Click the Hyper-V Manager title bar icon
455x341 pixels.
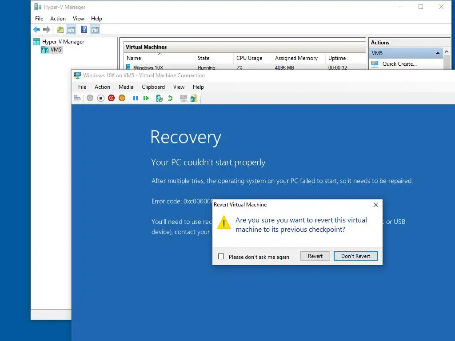(38, 7)
